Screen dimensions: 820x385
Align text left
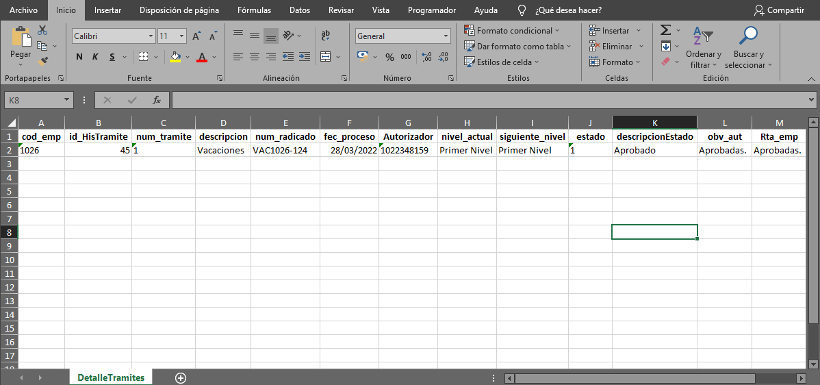[x=238, y=56]
